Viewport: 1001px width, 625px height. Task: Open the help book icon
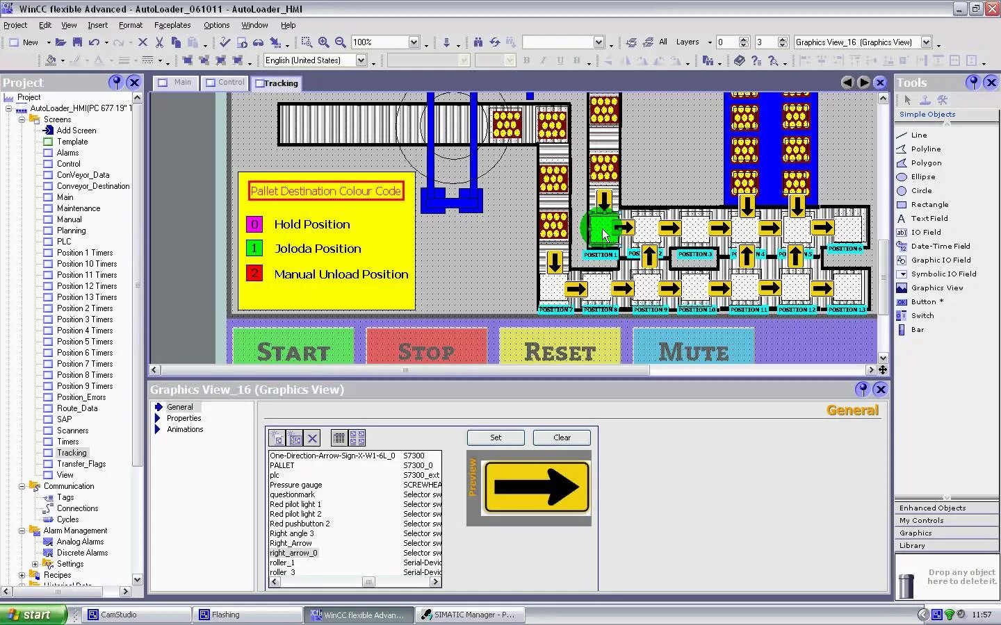[739, 60]
